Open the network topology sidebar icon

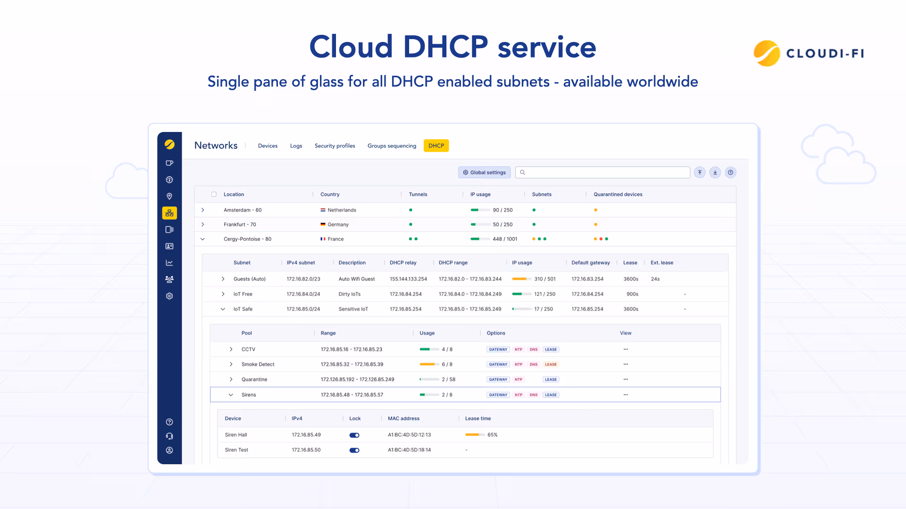[169, 213]
